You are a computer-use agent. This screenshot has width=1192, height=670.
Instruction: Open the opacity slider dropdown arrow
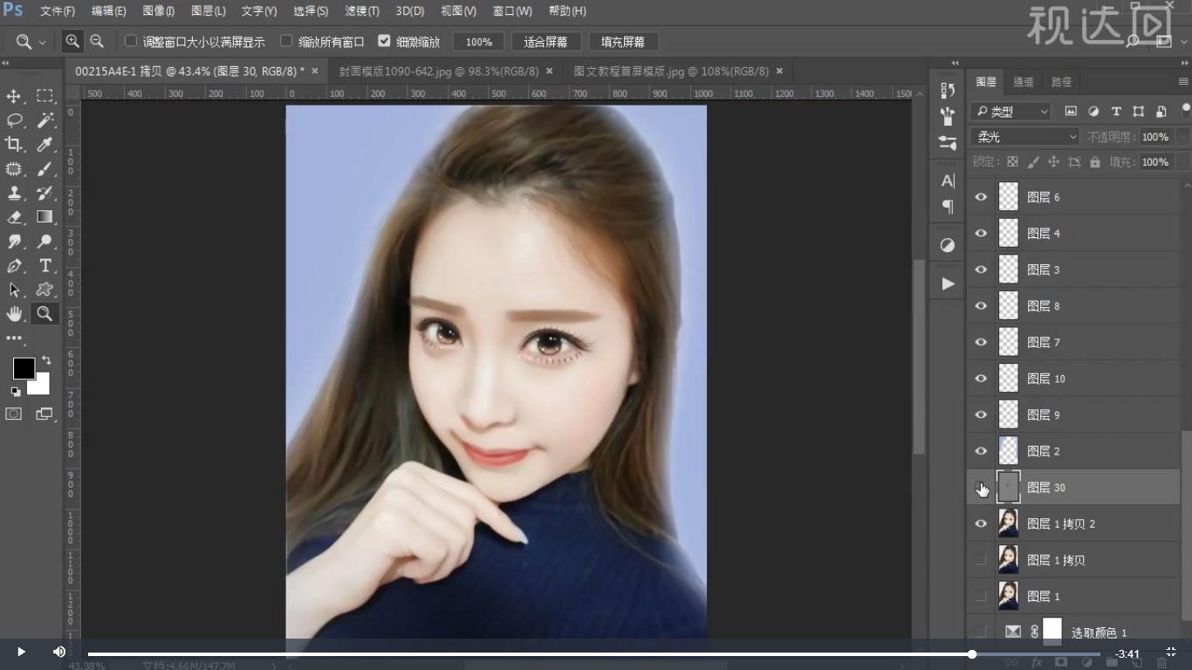pos(1183,137)
